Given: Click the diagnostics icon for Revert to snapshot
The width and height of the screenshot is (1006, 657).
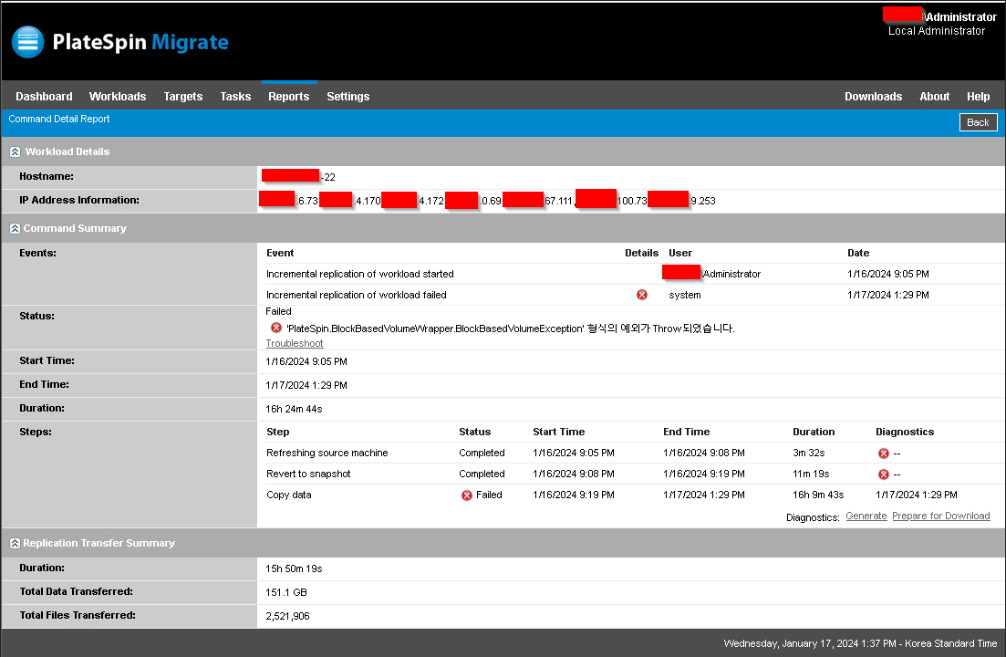Looking at the screenshot, I should [x=884, y=474].
